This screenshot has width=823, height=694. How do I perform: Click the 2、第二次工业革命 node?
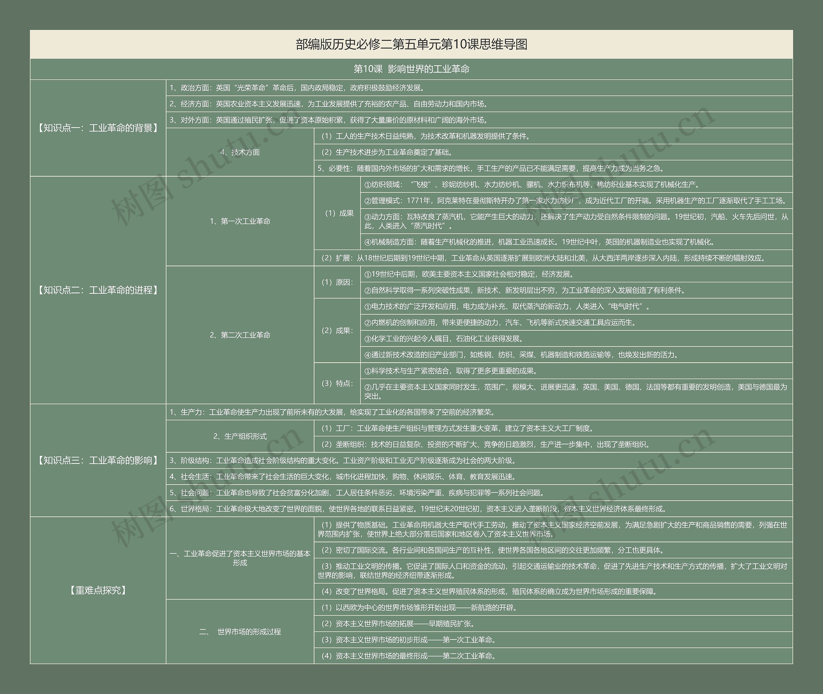(x=240, y=335)
